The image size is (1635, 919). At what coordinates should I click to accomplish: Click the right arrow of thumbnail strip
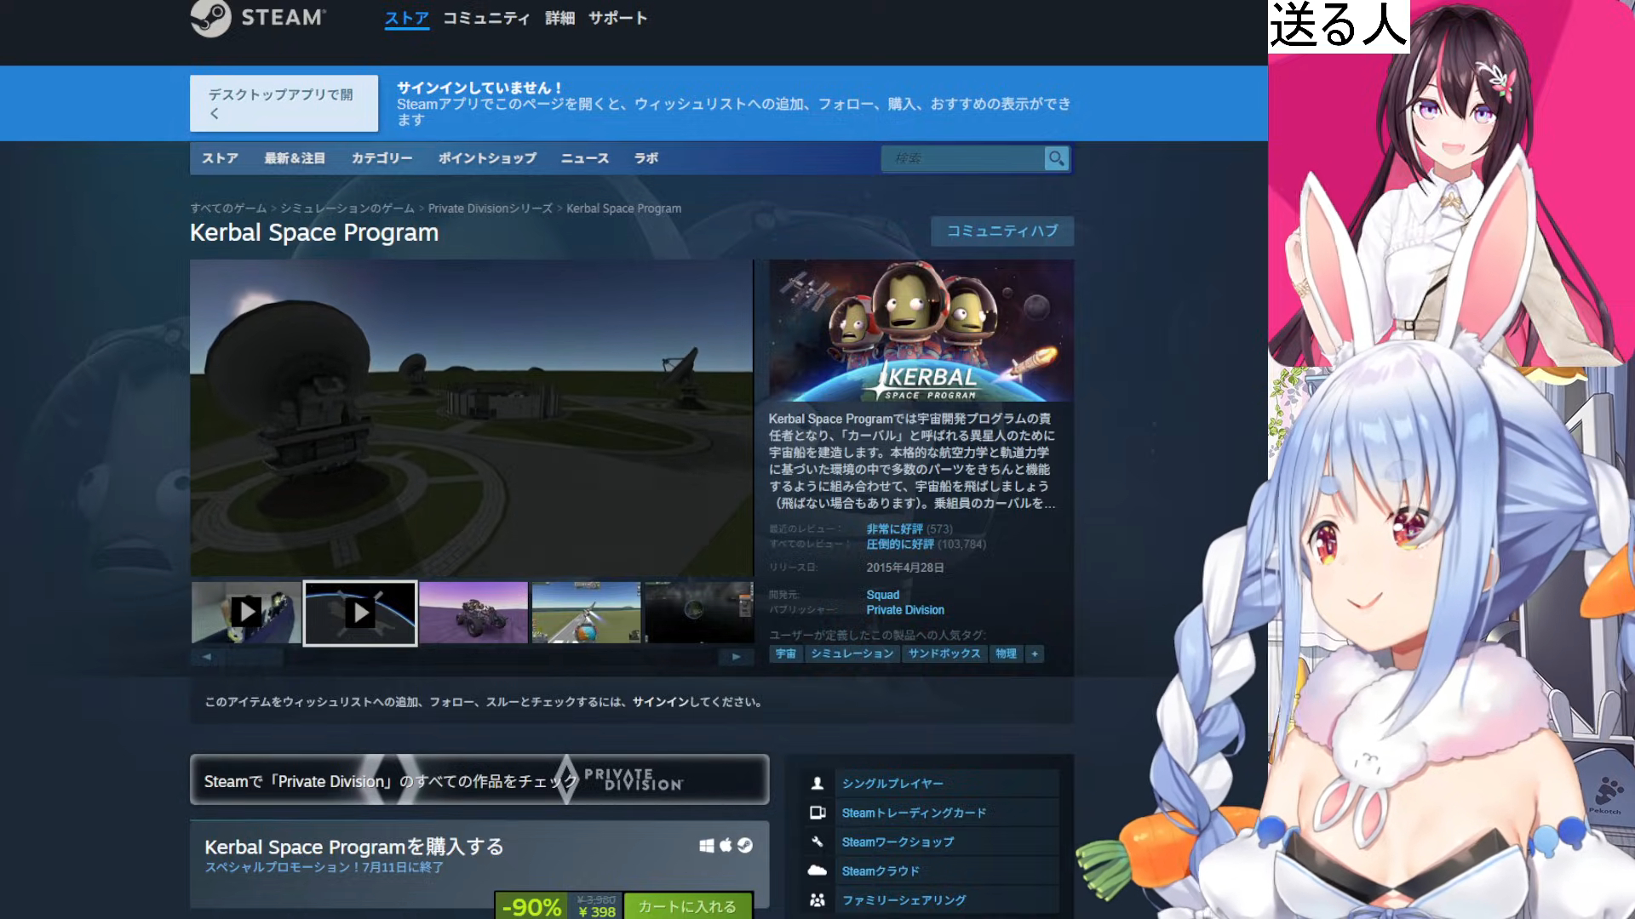pyautogui.click(x=737, y=656)
